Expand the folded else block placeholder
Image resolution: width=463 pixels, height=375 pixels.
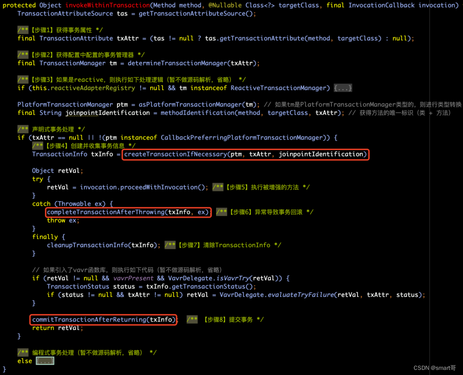coord(45,361)
